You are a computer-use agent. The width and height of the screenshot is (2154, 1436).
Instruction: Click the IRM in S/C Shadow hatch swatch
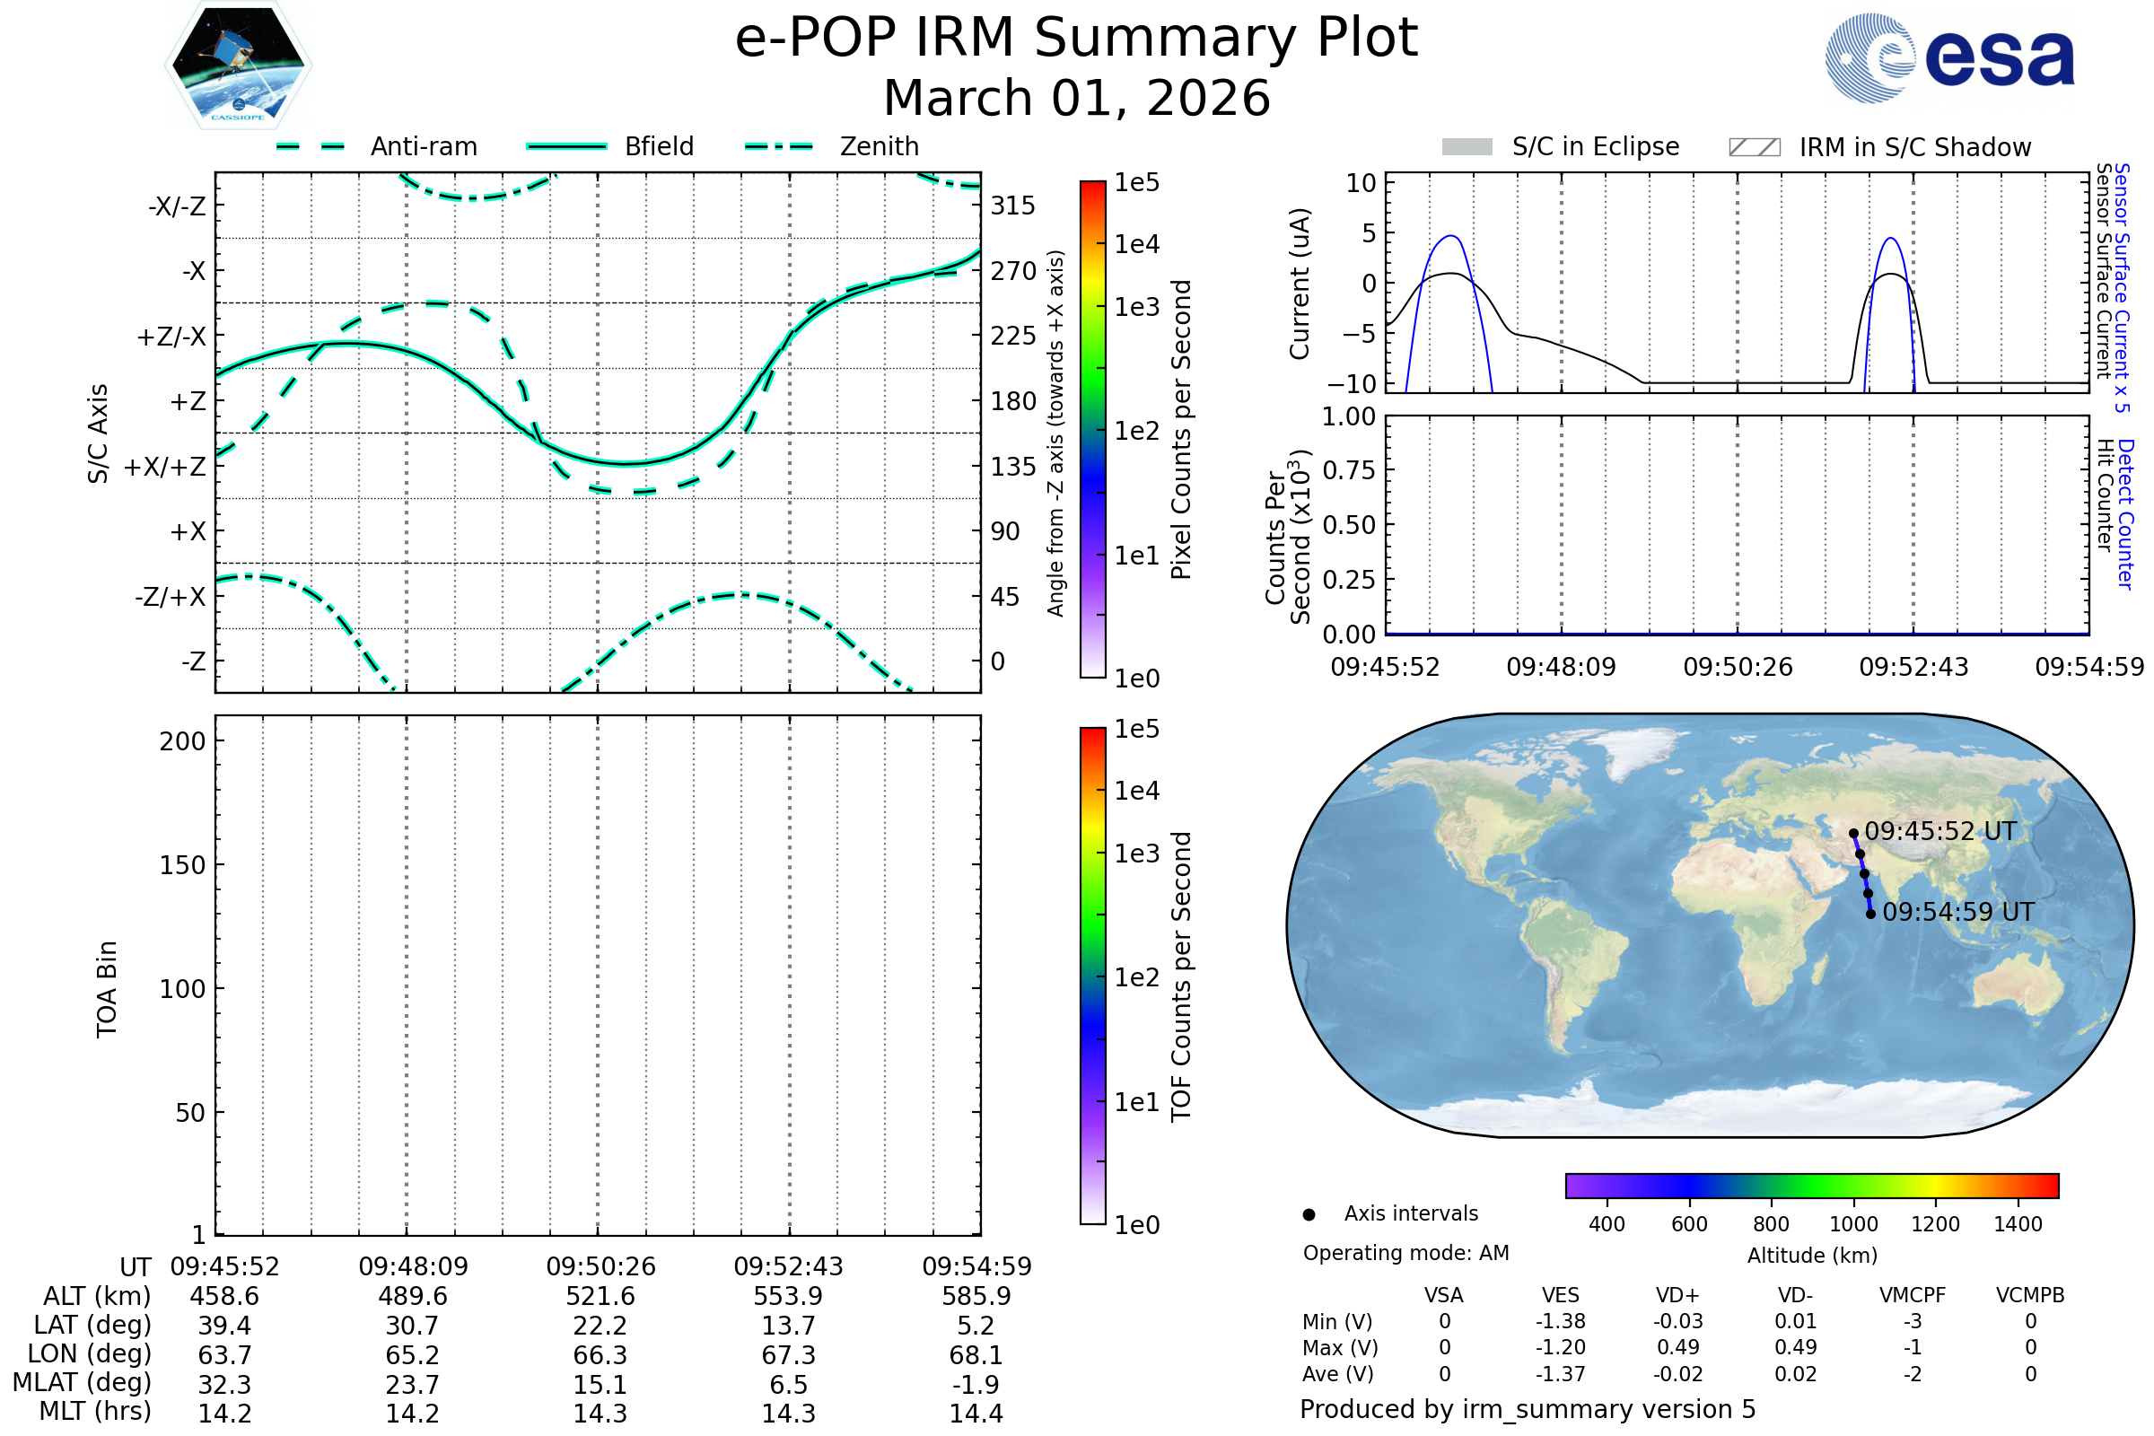coord(1754,147)
